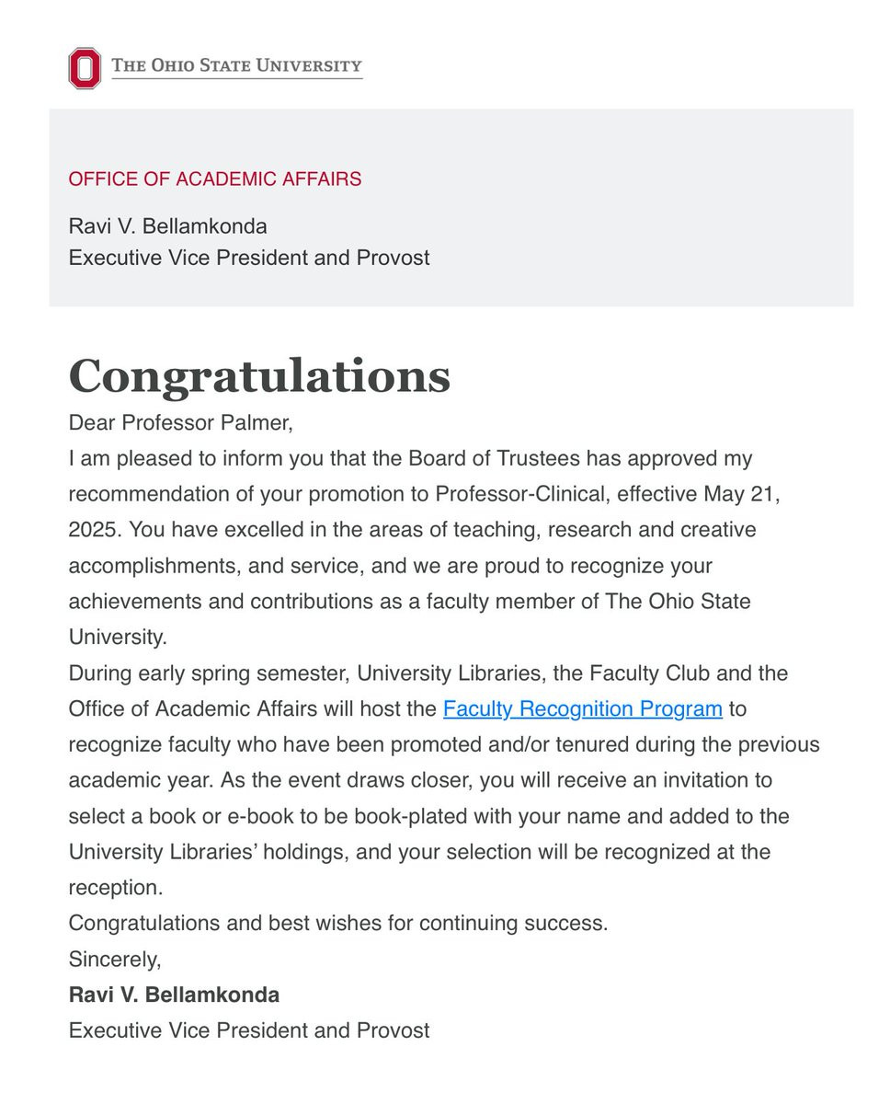Click the Dear Professor Palmer salutation
Viewport: 890px width, 1104px height.
180,423
